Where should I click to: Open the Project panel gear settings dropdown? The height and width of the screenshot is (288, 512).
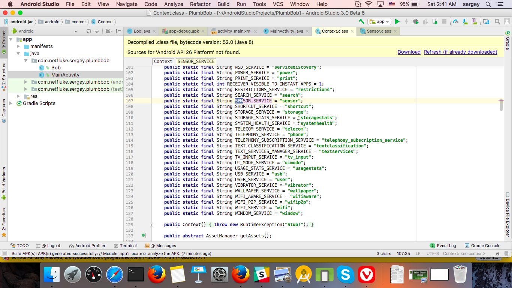(109, 31)
